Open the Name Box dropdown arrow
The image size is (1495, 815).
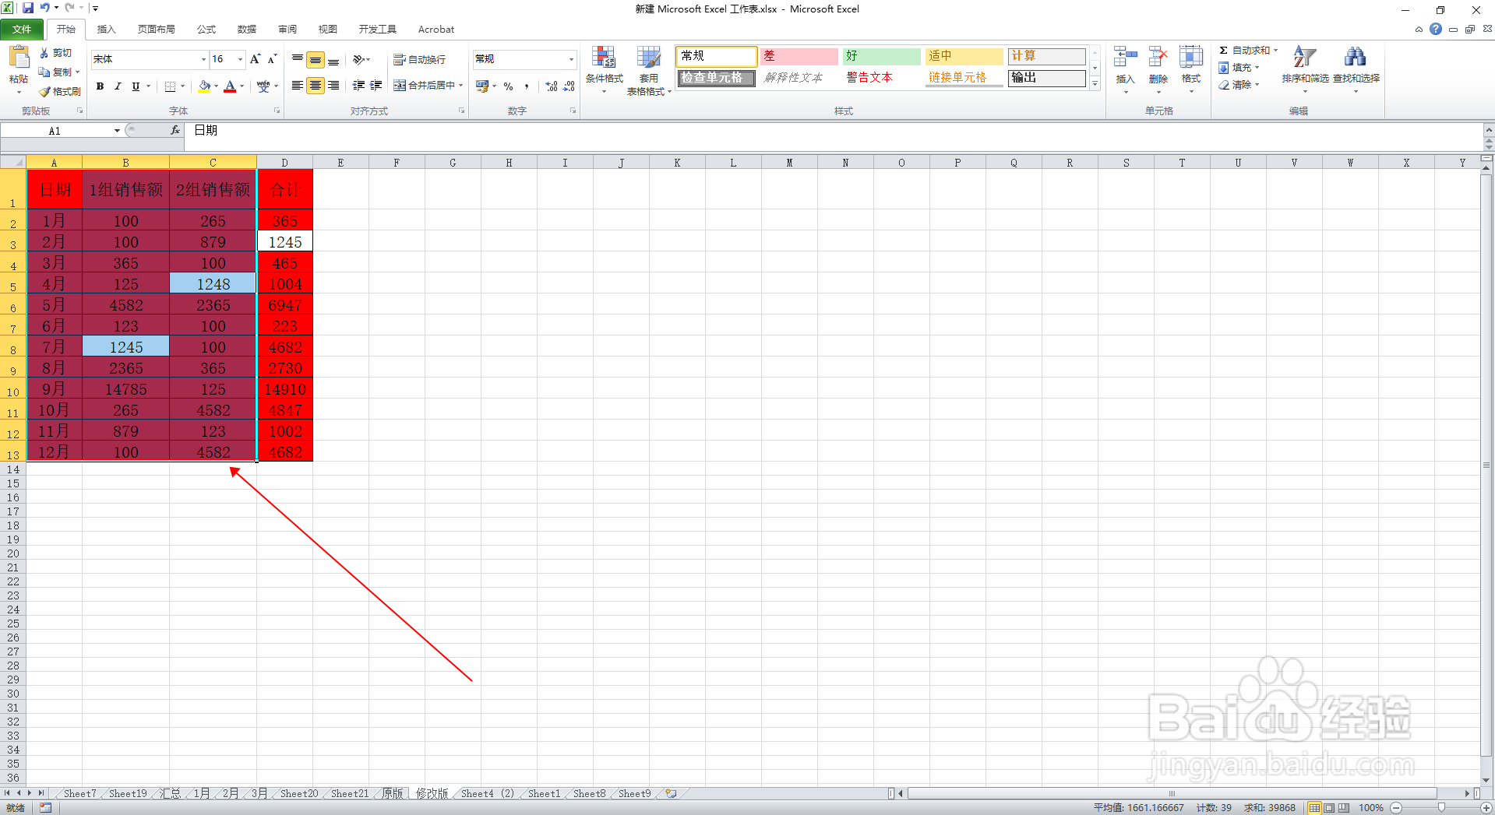pos(117,131)
